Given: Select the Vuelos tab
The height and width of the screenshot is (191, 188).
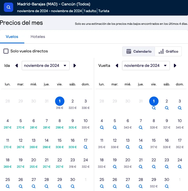Looking at the screenshot, I should point(12,37).
